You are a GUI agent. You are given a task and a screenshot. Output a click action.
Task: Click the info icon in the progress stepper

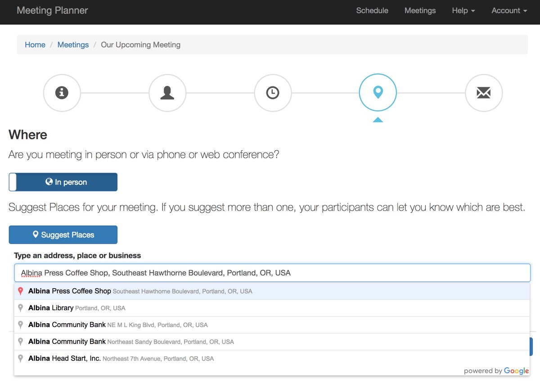(62, 93)
